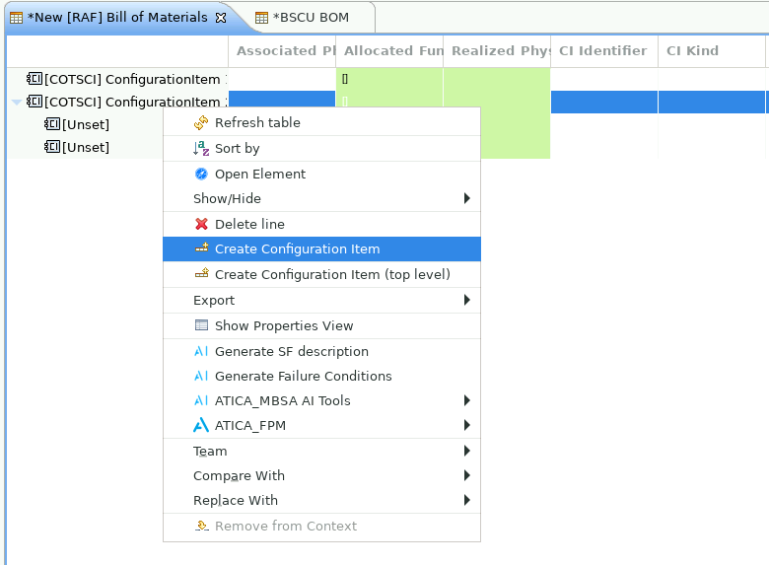The height and width of the screenshot is (565, 769).
Task: Click the AI icon beside ATICA_MBSA AI Tools
Action: point(201,400)
